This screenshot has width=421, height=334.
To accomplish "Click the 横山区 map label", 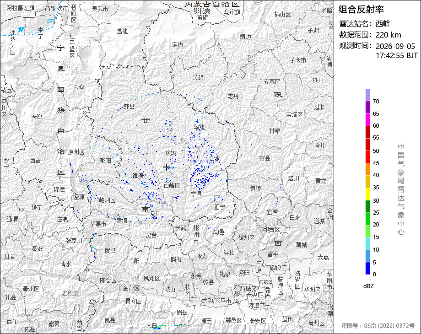I will pos(282,15).
